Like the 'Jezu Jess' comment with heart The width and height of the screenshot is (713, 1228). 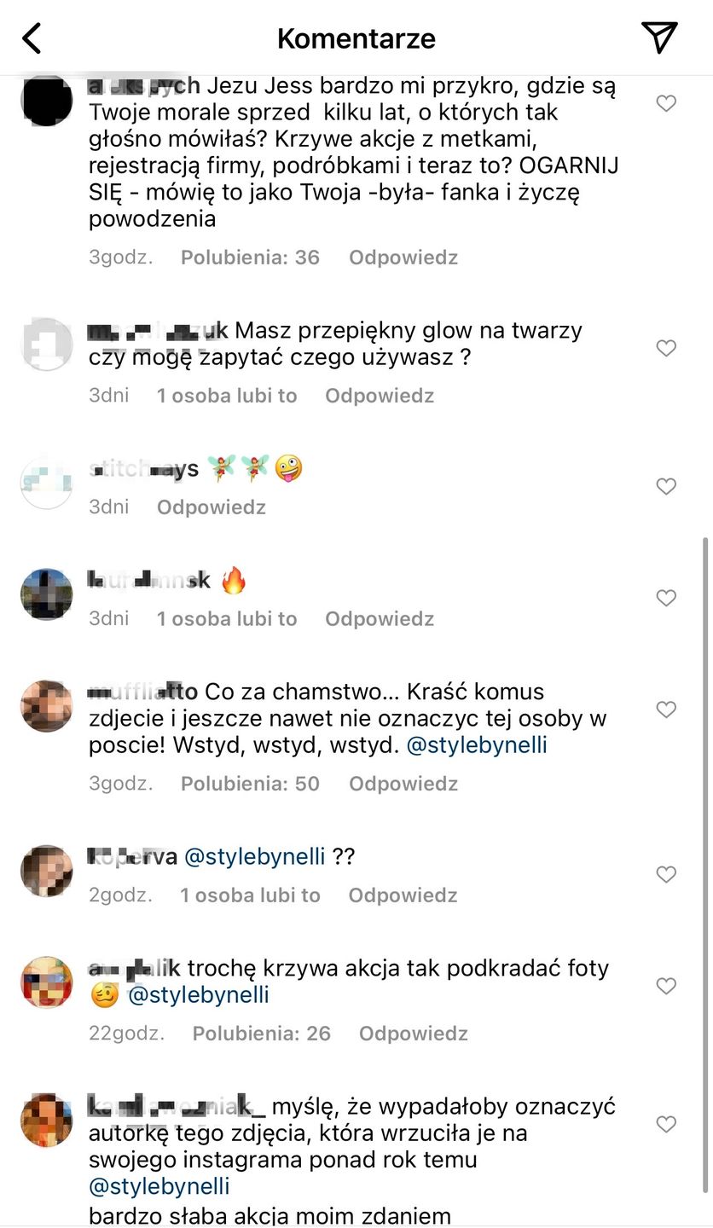tap(666, 104)
